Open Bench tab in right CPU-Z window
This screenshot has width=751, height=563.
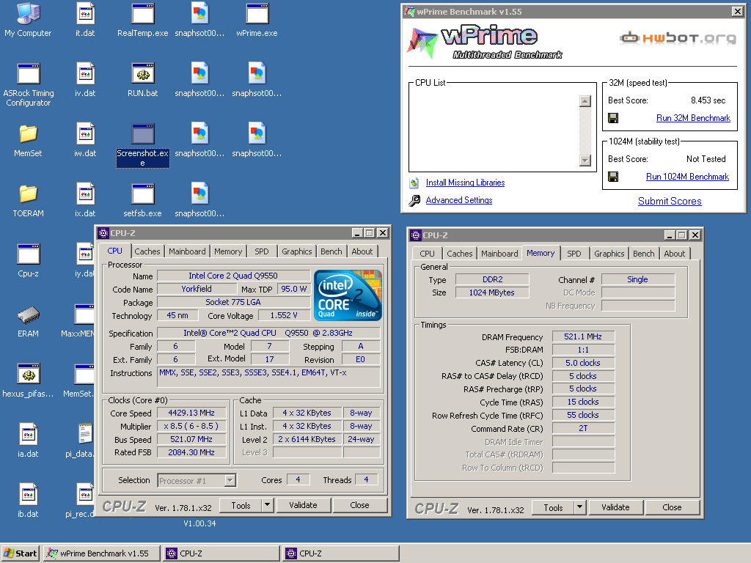644,254
